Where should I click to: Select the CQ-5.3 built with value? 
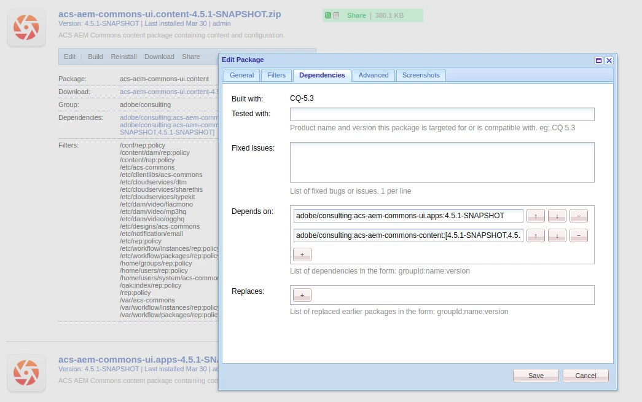302,98
